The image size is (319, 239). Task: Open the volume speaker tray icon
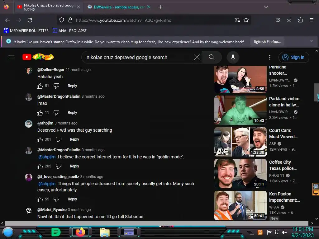284,232
